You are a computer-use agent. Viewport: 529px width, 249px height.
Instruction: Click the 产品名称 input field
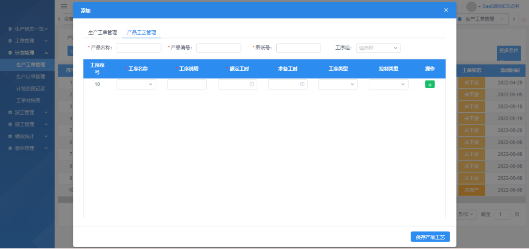pyautogui.click(x=139, y=48)
